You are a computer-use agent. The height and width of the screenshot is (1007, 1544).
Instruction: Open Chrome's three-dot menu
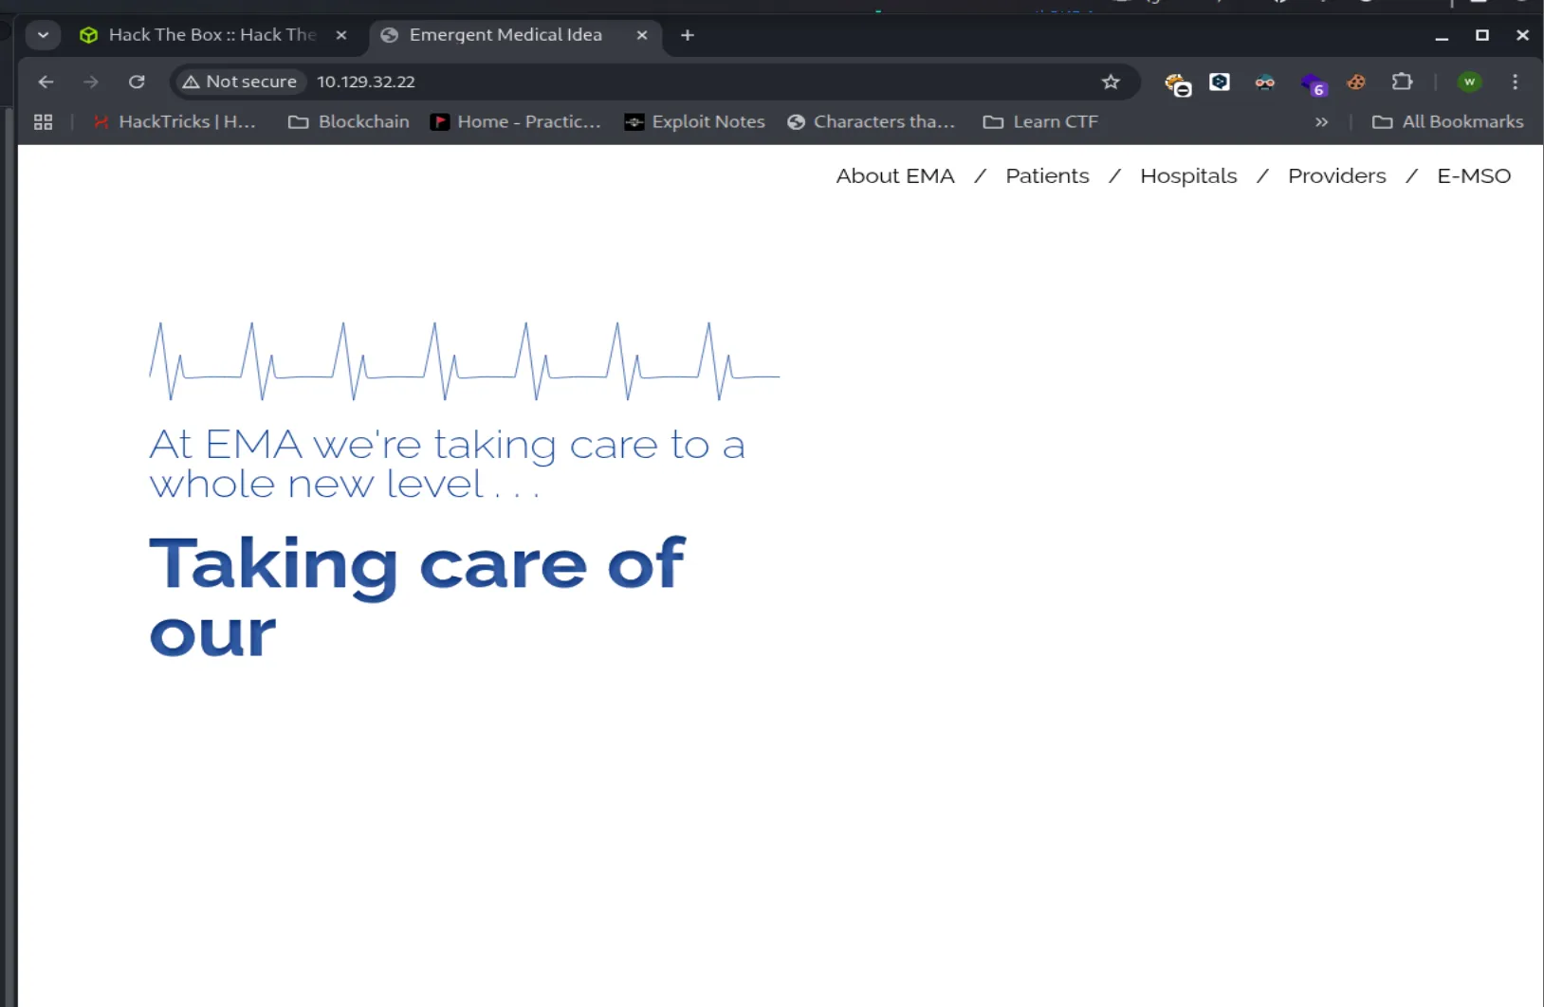(1515, 82)
